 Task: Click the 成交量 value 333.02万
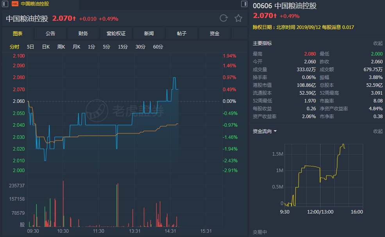pos(306,70)
